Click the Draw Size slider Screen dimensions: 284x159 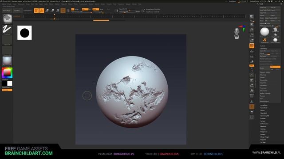tap(130, 11)
